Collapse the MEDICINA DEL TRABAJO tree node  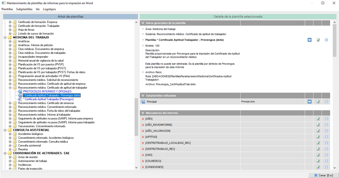click(x=5, y=38)
